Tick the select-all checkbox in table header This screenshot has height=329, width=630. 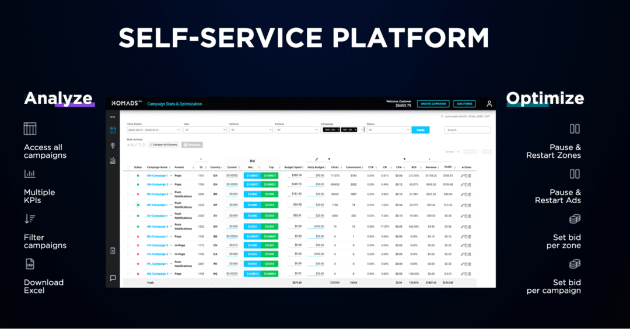pos(128,167)
